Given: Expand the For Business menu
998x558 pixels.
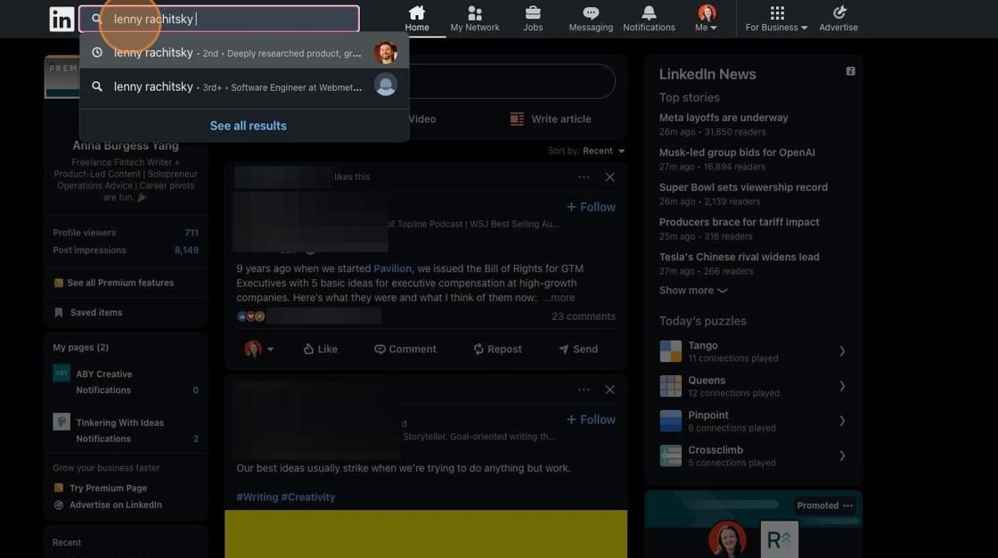Looking at the screenshot, I should (x=776, y=19).
